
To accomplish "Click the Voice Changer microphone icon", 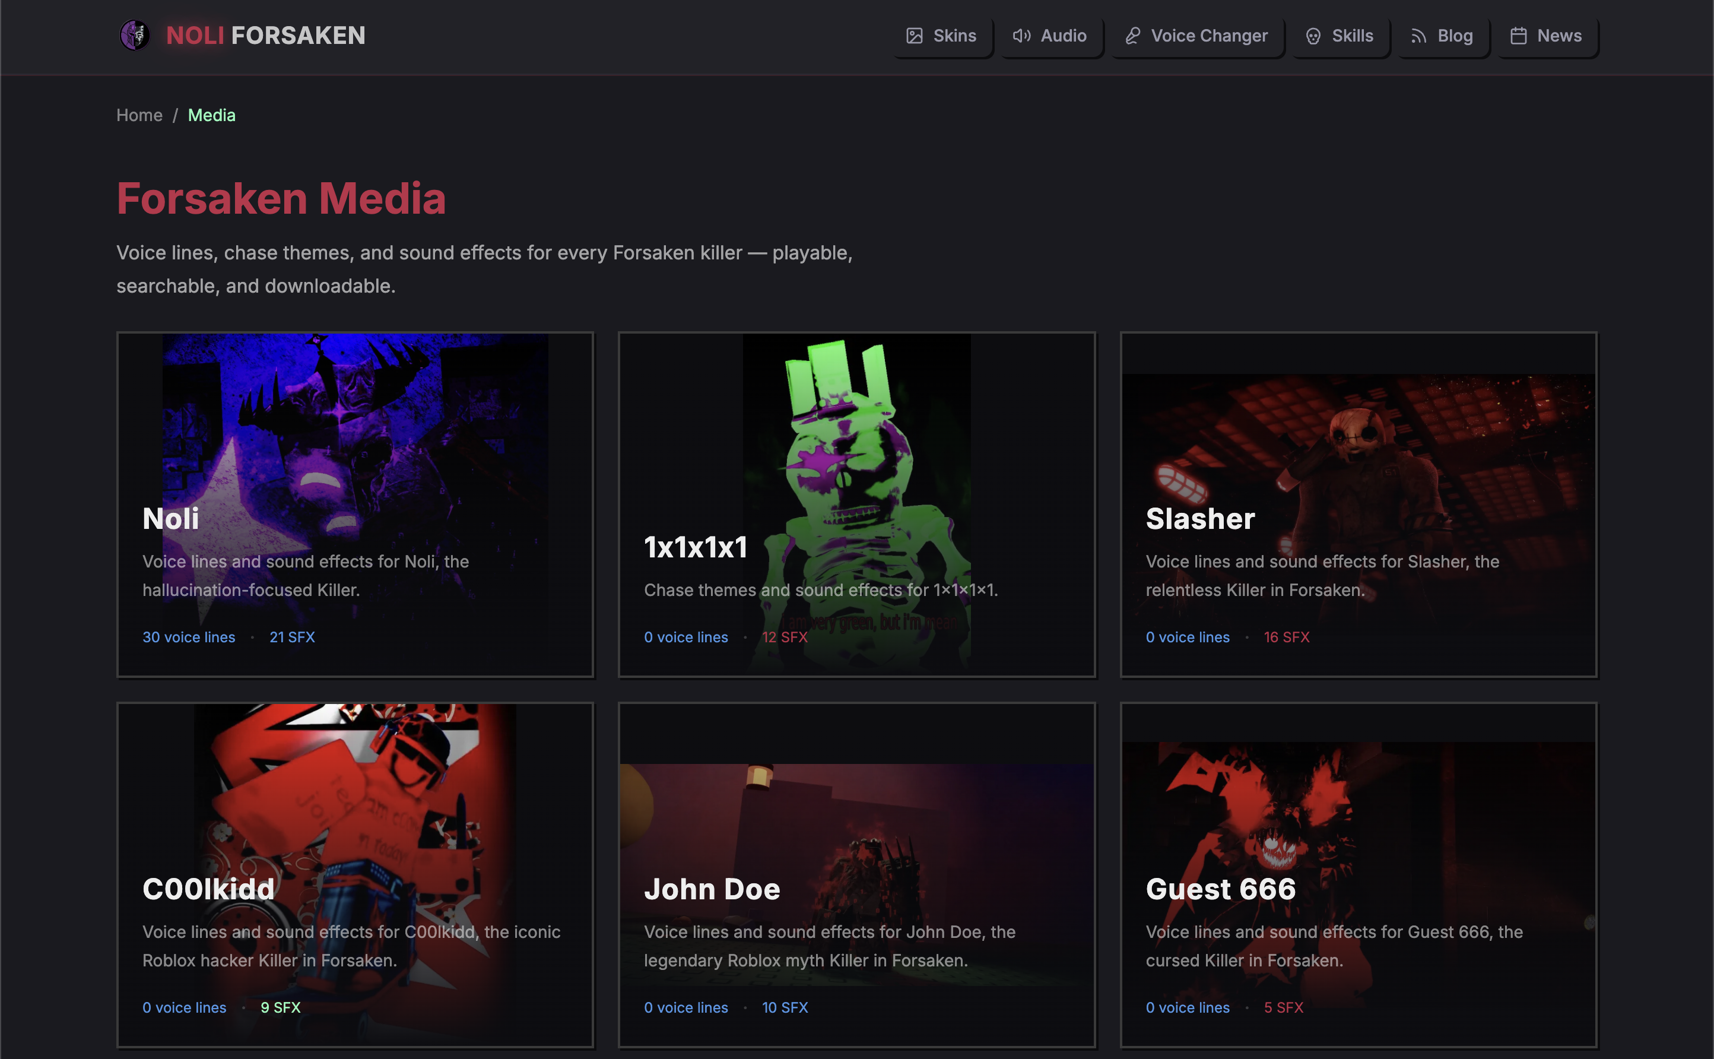I will (x=1132, y=36).
